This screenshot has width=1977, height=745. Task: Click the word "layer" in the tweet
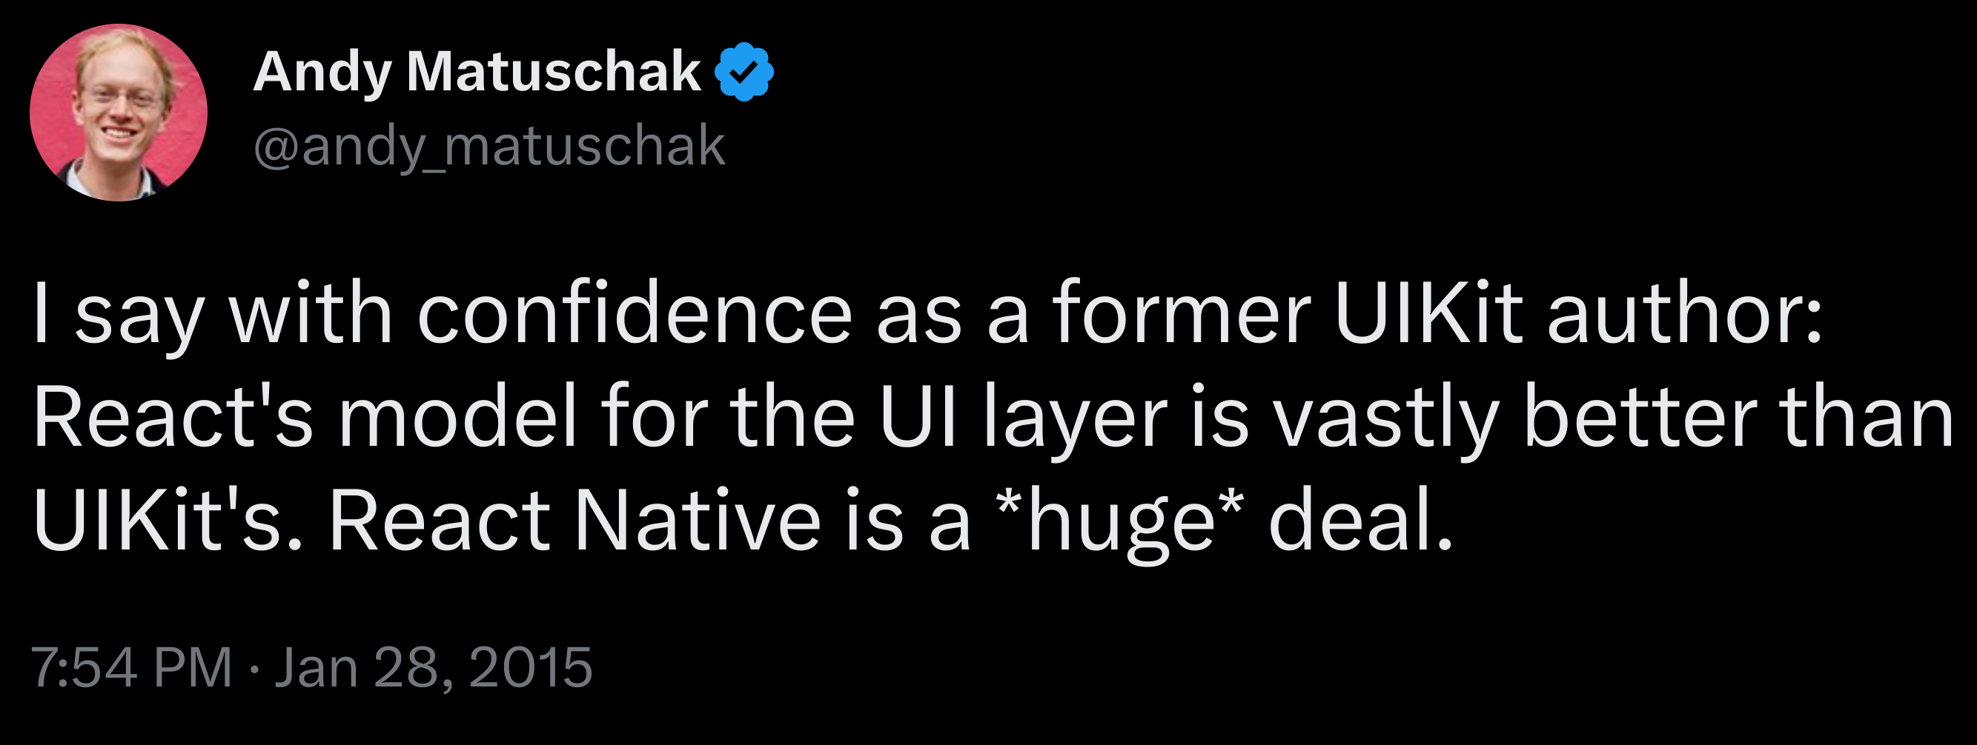point(1074,418)
